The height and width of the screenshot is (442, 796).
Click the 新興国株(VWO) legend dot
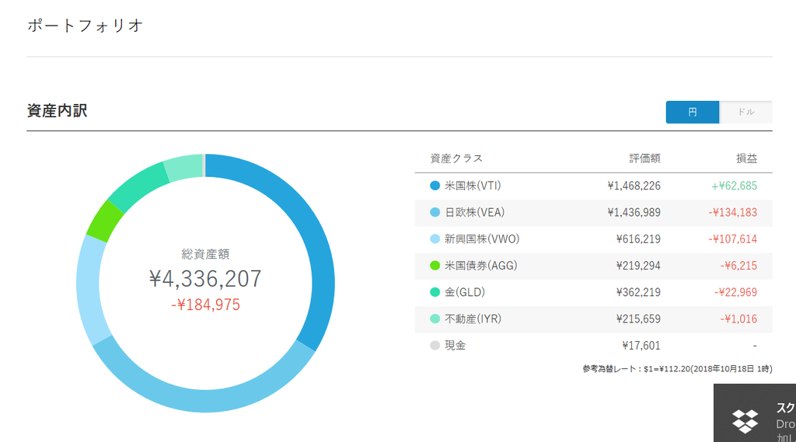point(435,239)
